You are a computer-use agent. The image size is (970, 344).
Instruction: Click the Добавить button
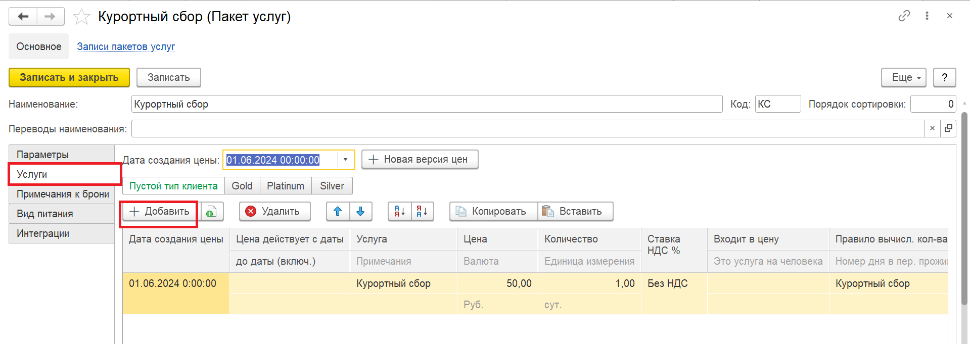(x=159, y=211)
